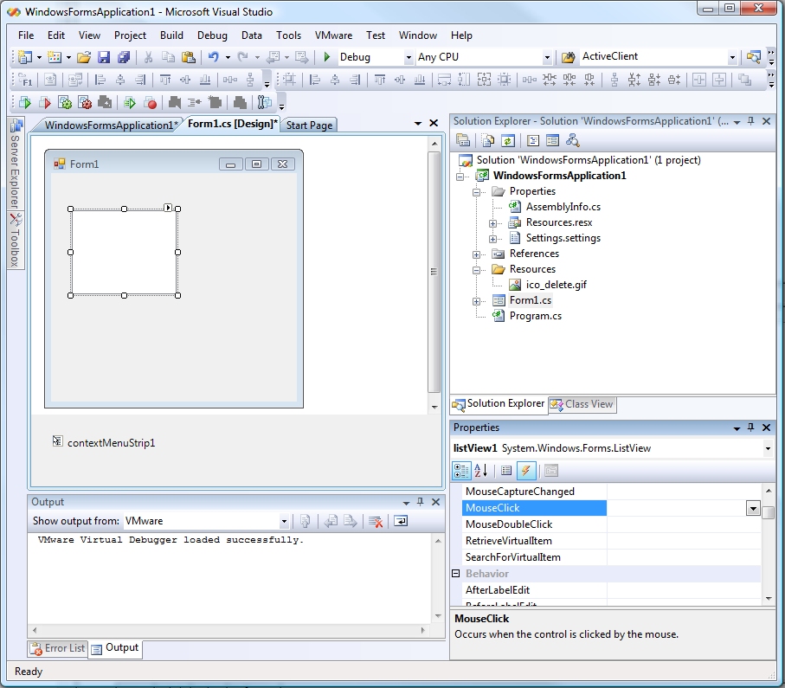Click View Class Diagram icon in Solution Explorer
The image size is (785, 688).
click(x=572, y=140)
